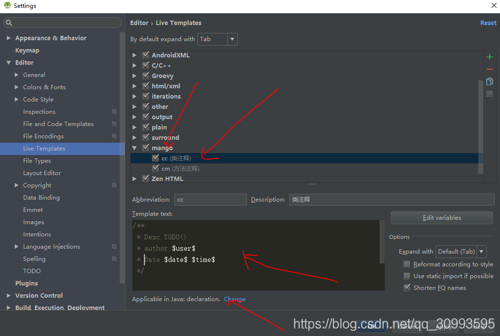Open Inspections settings page
Viewport: 500px width, 336px height.
[x=39, y=111]
